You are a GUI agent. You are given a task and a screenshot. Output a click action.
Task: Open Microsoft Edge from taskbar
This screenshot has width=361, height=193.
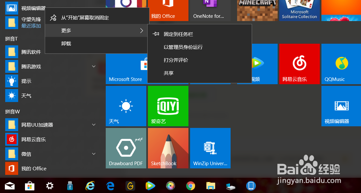[x=111, y=186]
